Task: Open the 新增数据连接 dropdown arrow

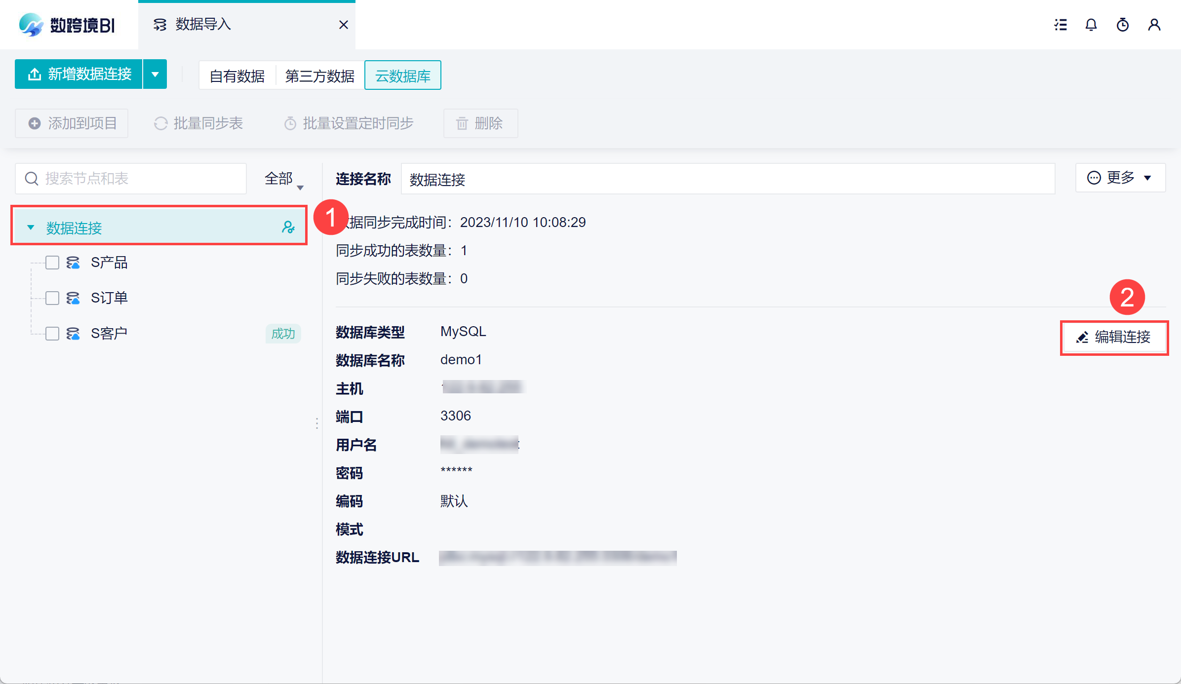Action: pyautogui.click(x=155, y=75)
